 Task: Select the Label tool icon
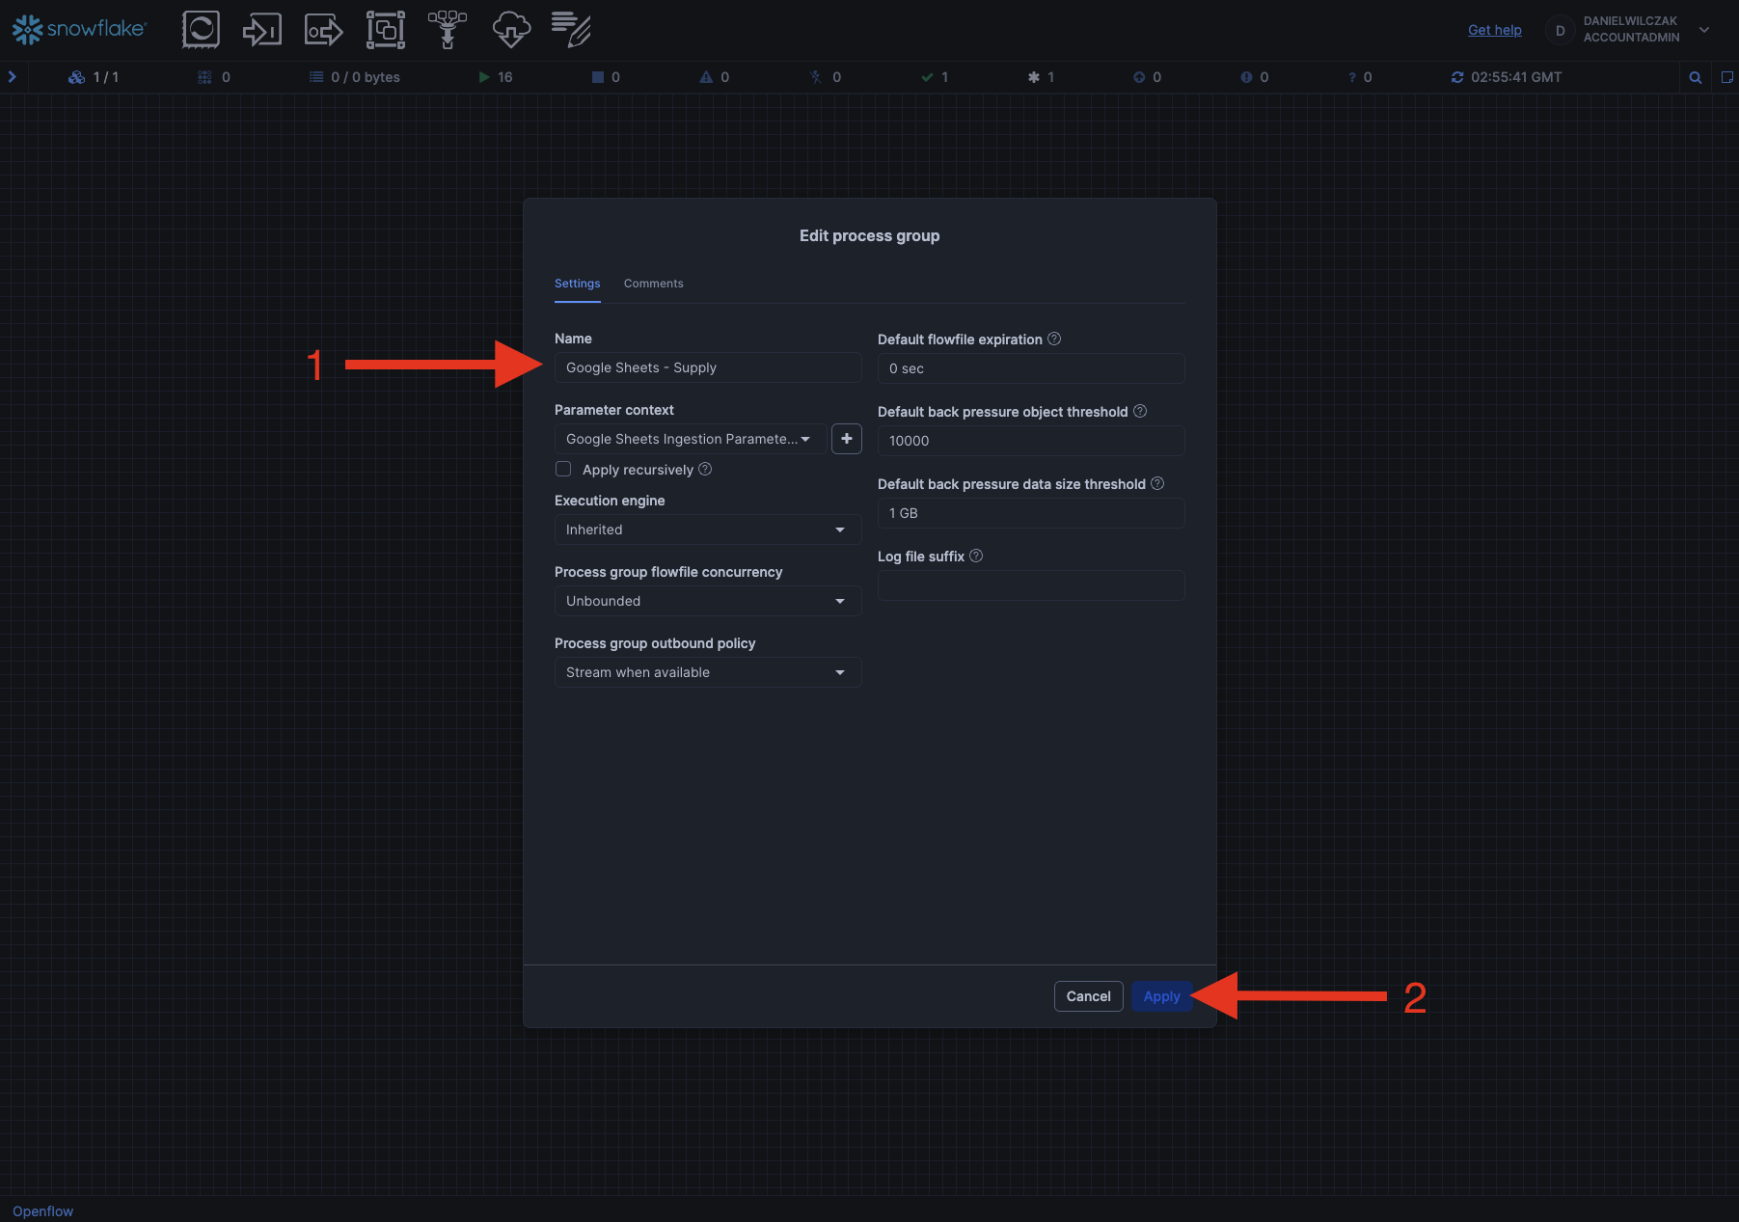pos(571,30)
